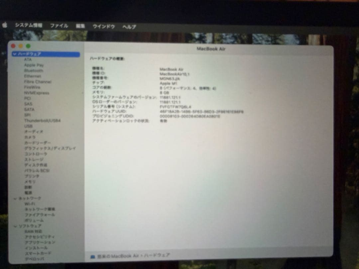The height and width of the screenshot is (269, 359).
Task: Open the ファイル menu
Action: pyautogui.click(x=60, y=25)
